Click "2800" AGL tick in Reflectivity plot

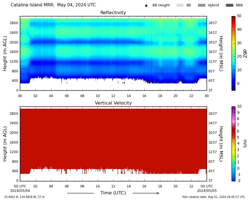[14, 23]
